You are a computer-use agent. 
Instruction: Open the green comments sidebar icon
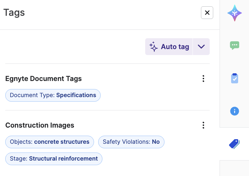[x=235, y=45]
